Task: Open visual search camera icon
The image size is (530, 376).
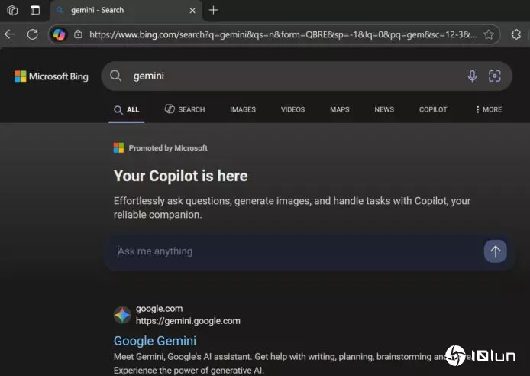Action: pyautogui.click(x=495, y=76)
